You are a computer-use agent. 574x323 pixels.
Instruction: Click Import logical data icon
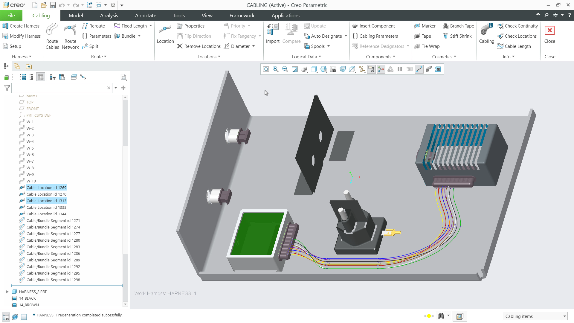point(273,34)
